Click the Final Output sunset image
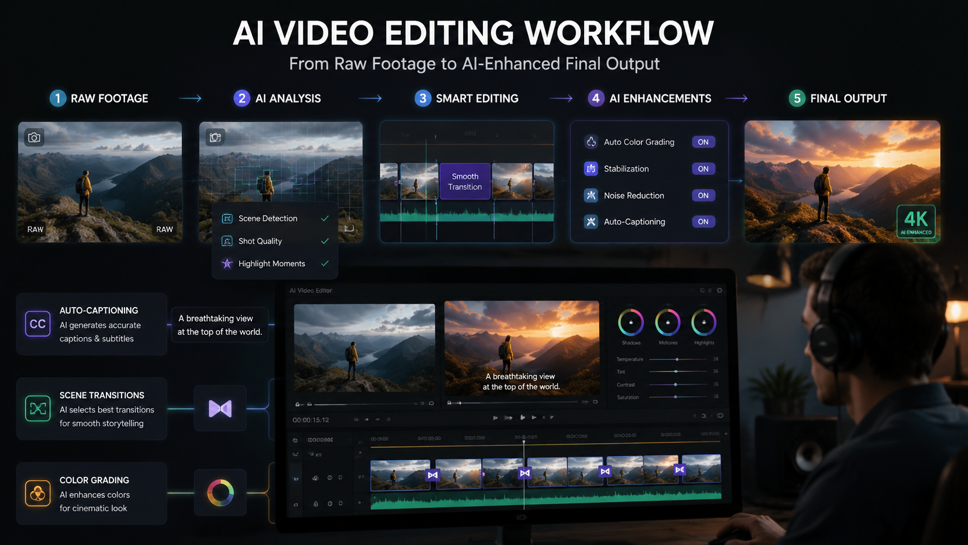 pos(842,181)
